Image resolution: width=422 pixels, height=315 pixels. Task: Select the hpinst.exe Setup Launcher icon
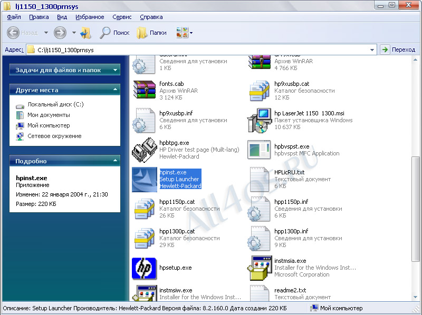point(145,179)
